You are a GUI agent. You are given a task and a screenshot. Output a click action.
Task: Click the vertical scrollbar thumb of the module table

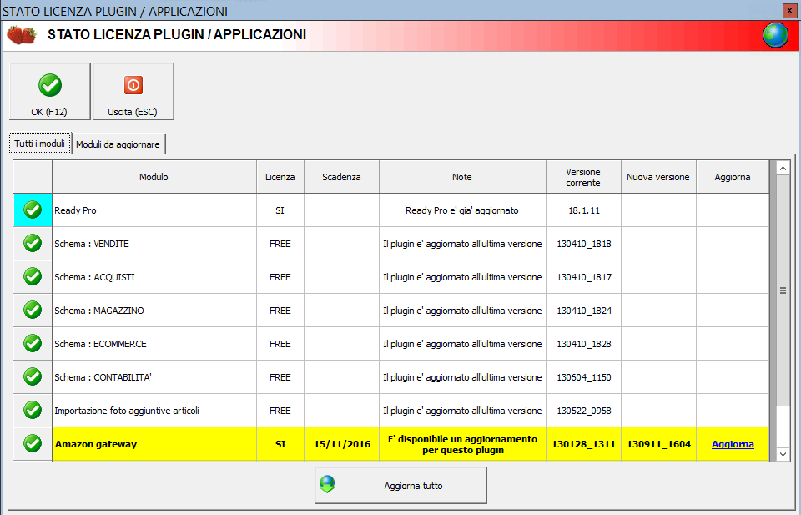point(783,290)
